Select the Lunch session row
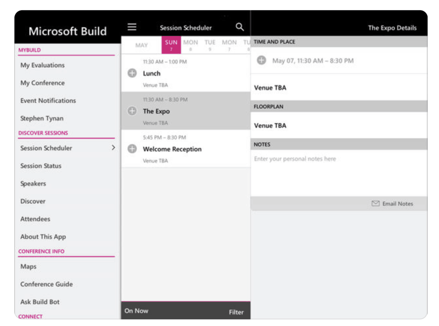The image size is (439, 326). [186, 73]
